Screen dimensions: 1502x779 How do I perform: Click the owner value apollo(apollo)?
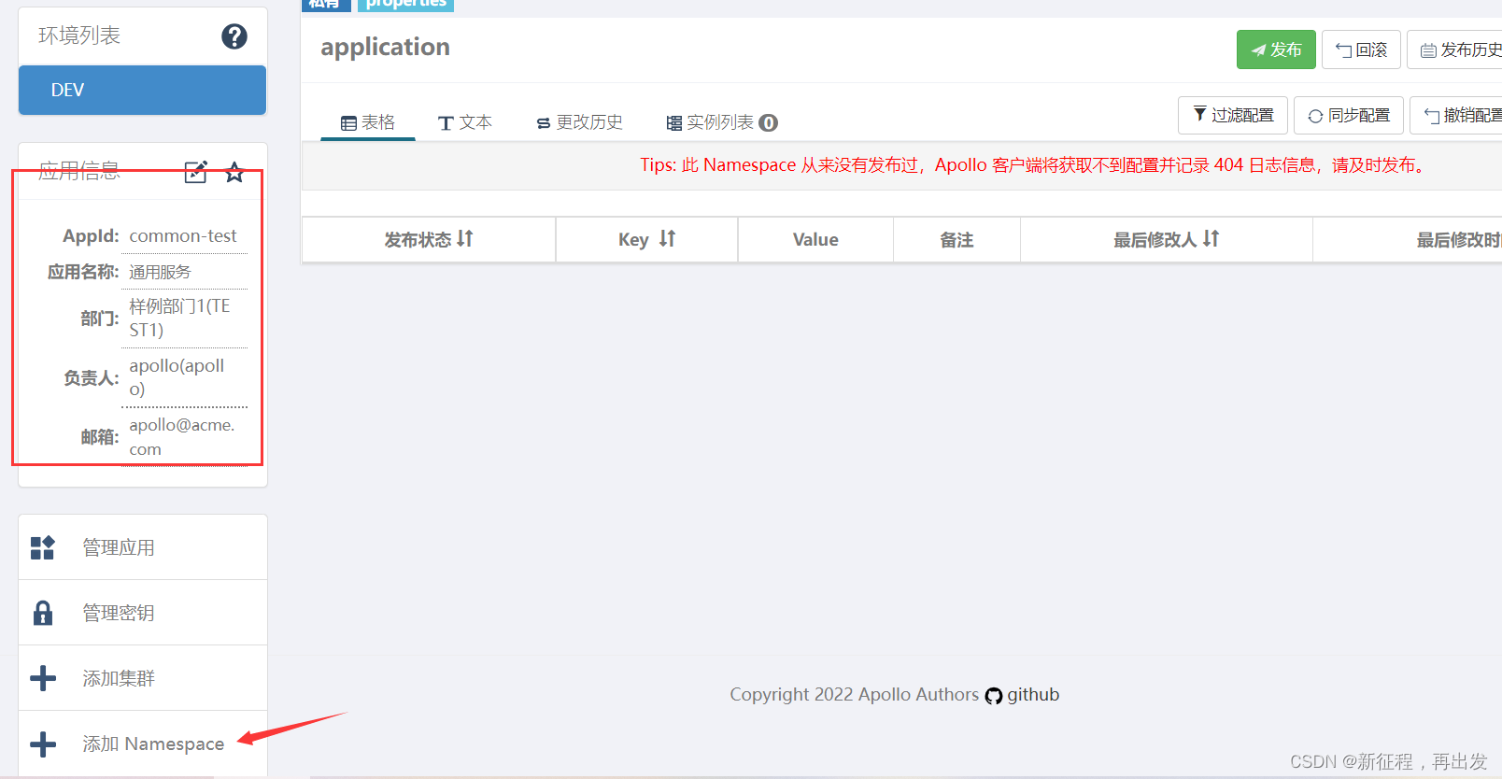(x=177, y=377)
